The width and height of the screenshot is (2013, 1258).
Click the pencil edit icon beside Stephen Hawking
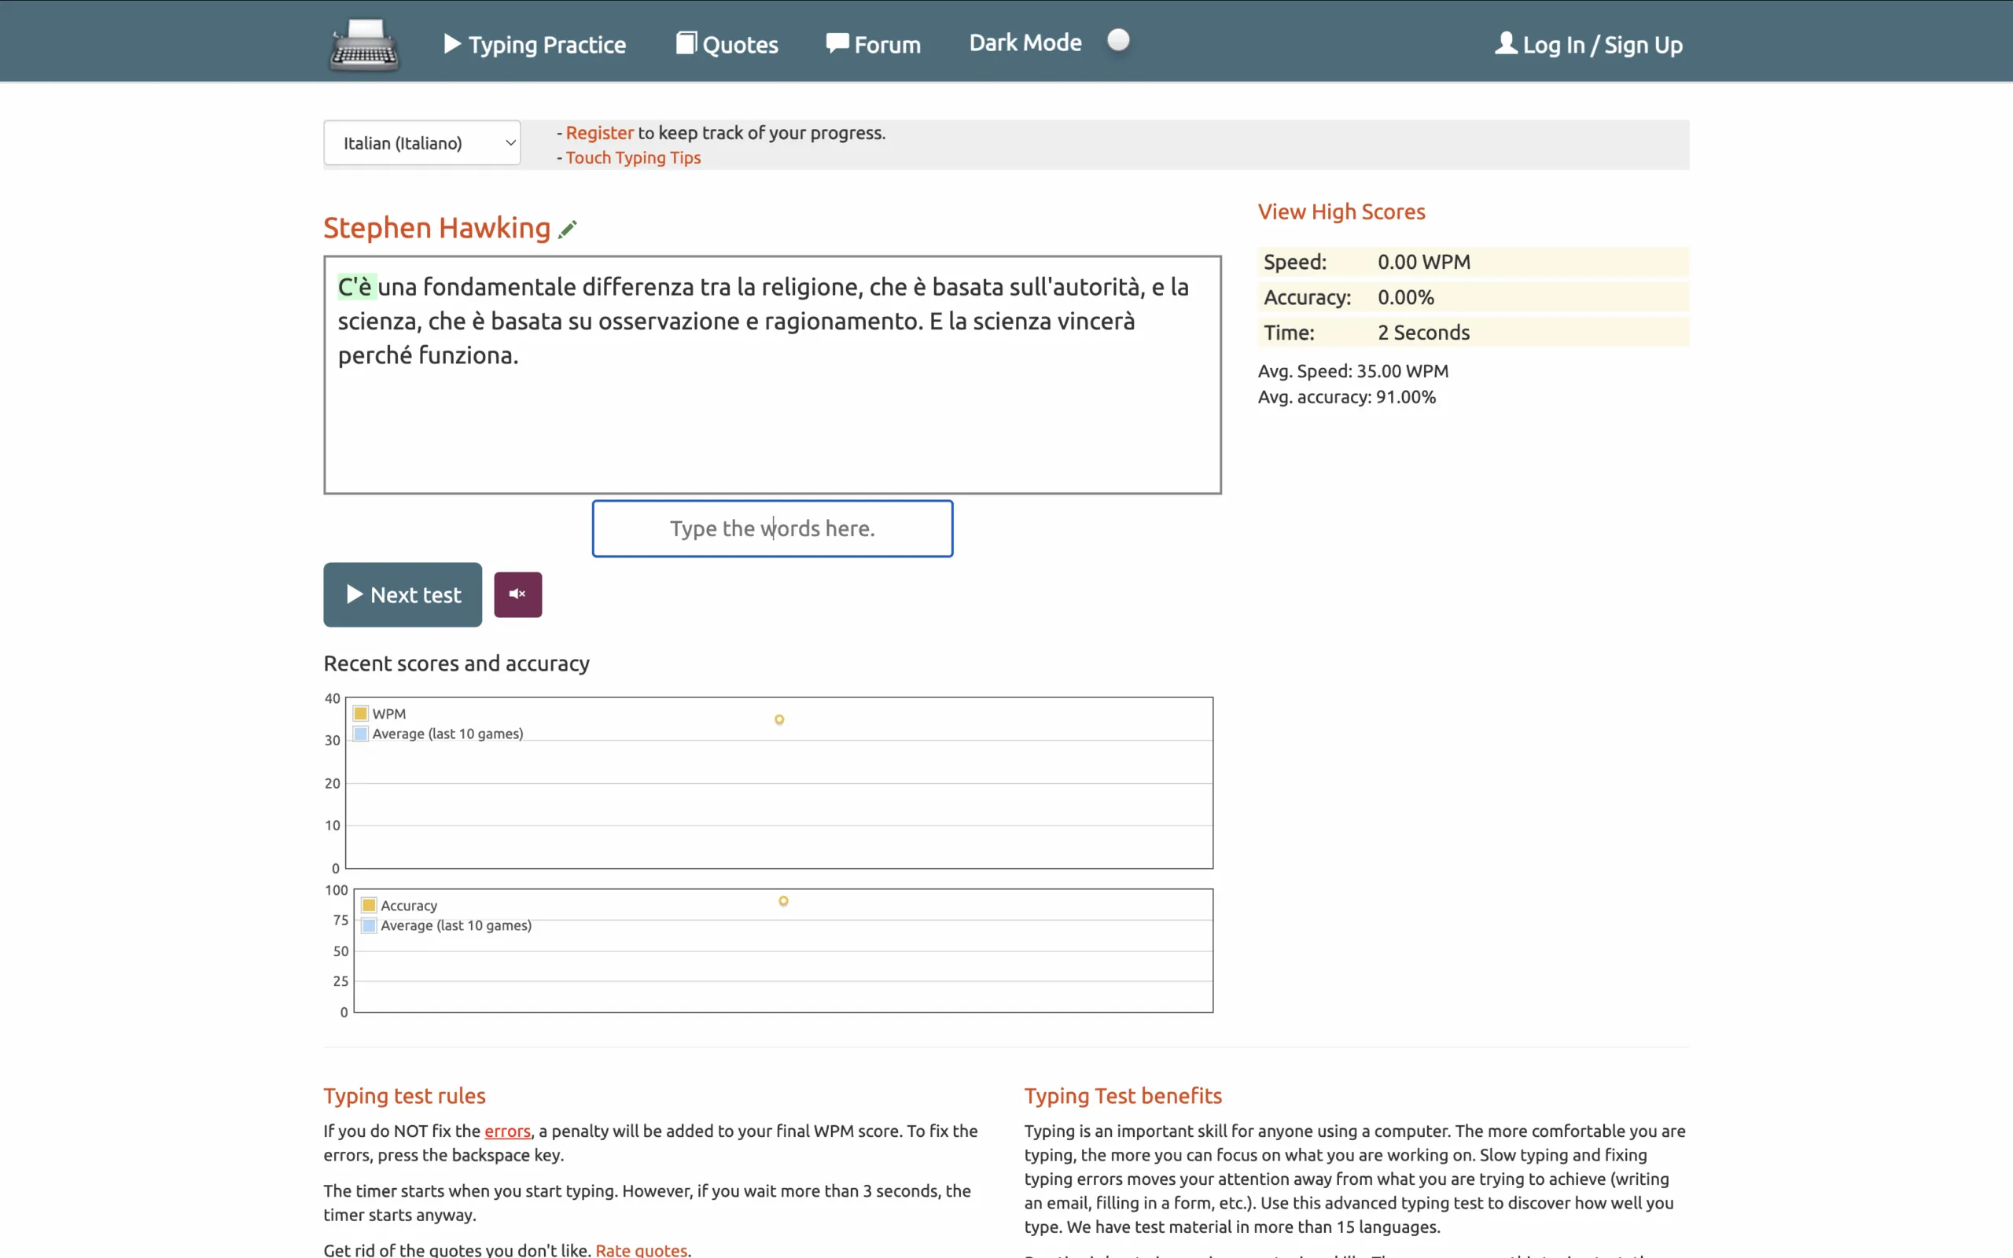tap(567, 230)
